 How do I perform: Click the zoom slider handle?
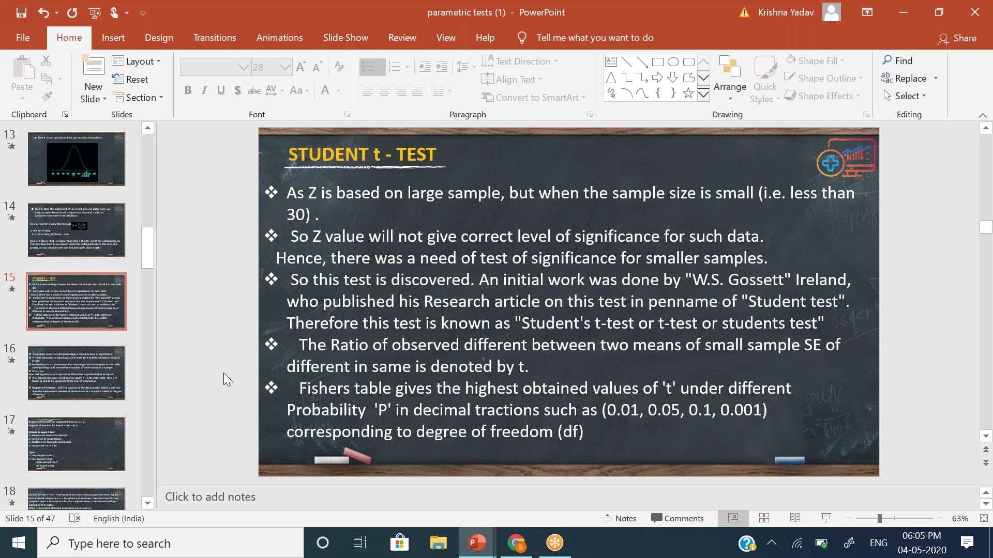[x=879, y=518]
